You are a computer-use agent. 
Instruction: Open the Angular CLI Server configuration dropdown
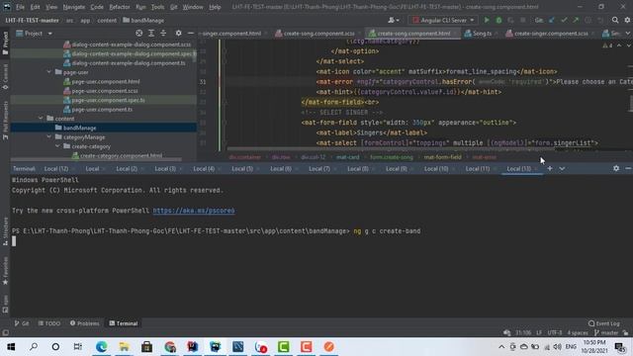443,20
